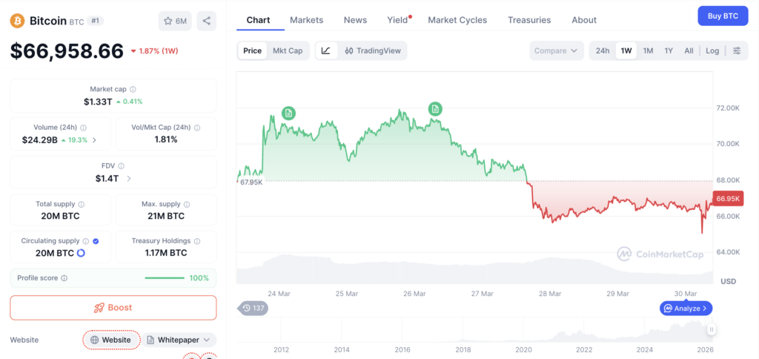Open the Bitcoin Website link
The image size is (759, 359).
pos(111,340)
